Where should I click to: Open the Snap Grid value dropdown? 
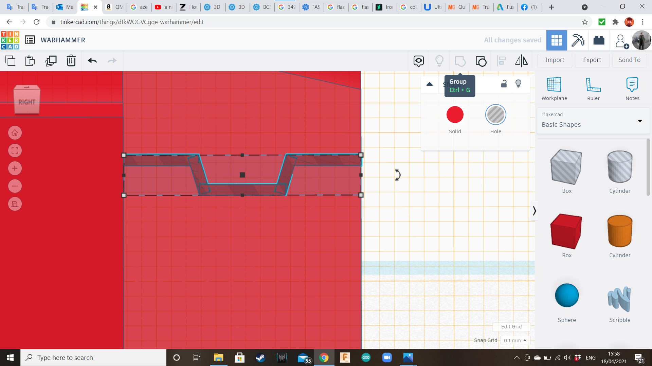(515, 341)
